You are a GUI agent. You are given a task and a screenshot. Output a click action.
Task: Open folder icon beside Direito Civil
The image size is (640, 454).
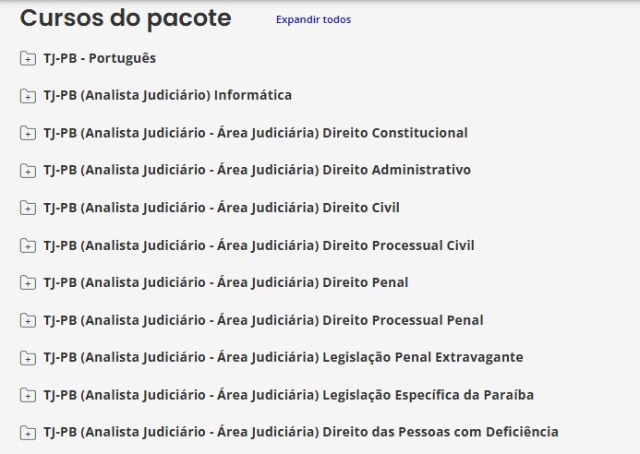tap(28, 209)
